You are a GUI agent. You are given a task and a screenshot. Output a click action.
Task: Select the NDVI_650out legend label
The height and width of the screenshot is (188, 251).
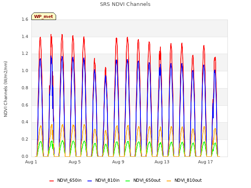pos(147,180)
